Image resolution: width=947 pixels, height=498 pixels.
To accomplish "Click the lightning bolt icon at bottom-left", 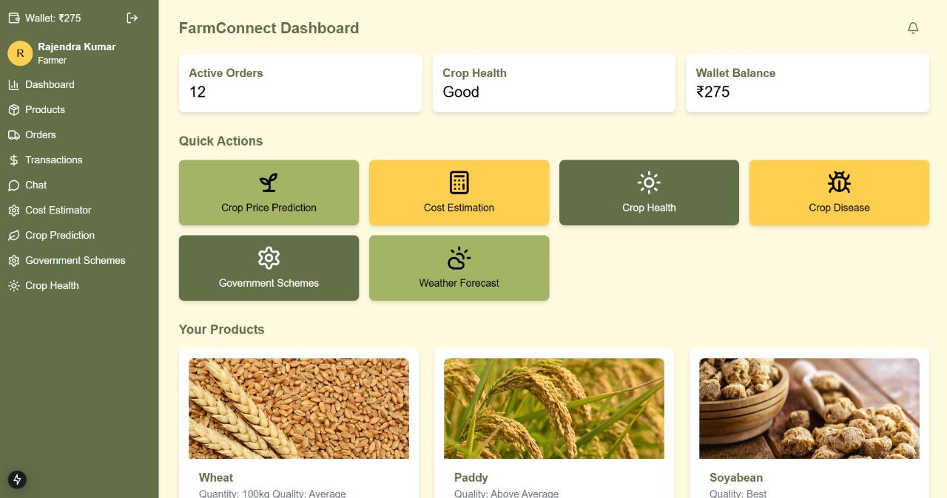I will (x=17, y=480).
